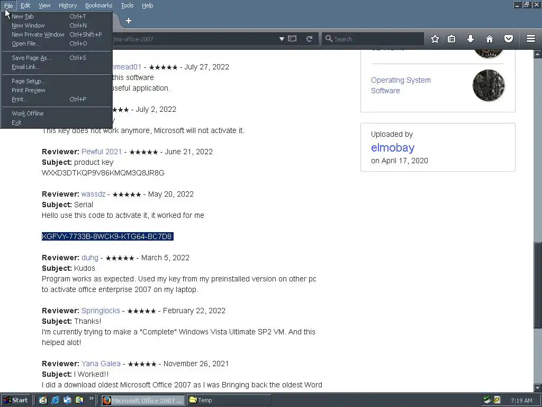Open Operating System Software link
Screen dimensions: 542x407
(401, 85)
